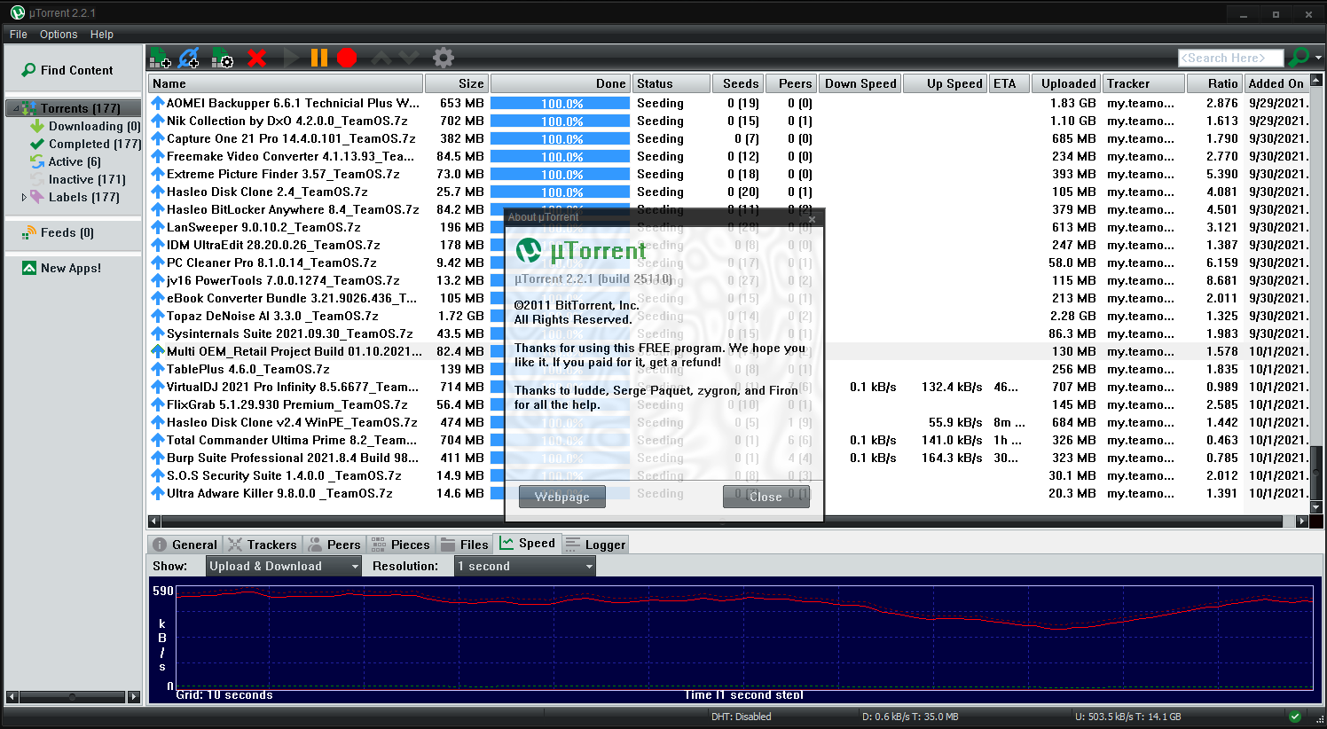1327x729 pixels.
Task: Switch to the Pieces tab
Action: [x=400, y=545]
